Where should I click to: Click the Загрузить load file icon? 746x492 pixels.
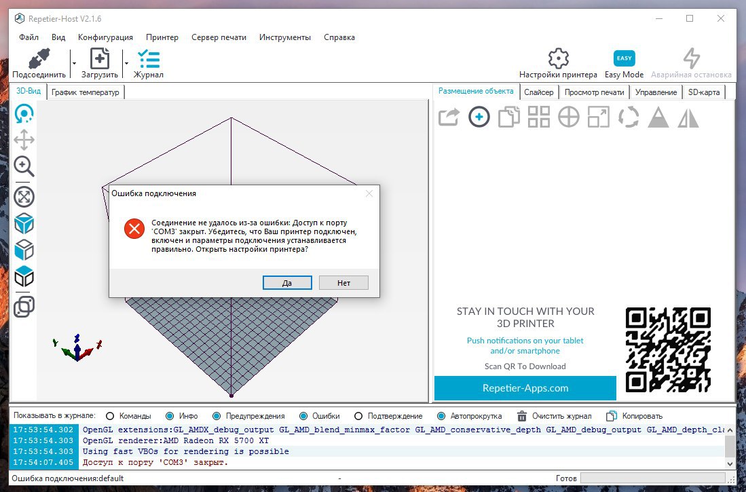[99, 59]
